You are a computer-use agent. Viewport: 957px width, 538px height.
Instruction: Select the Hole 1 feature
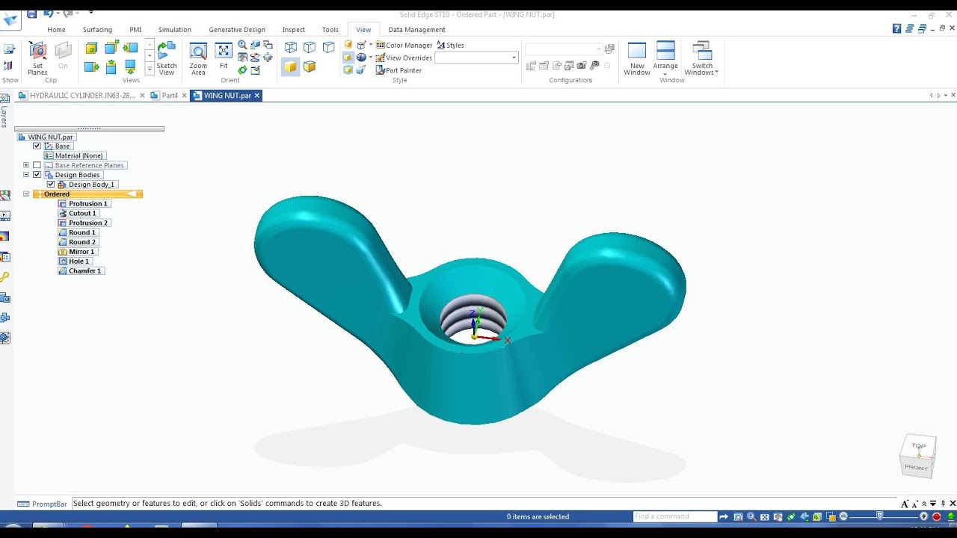coord(75,262)
